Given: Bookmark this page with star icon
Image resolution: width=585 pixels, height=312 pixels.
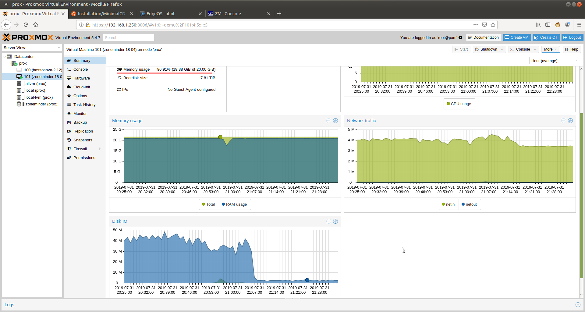Looking at the screenshot, I should (x=493, y=25).
